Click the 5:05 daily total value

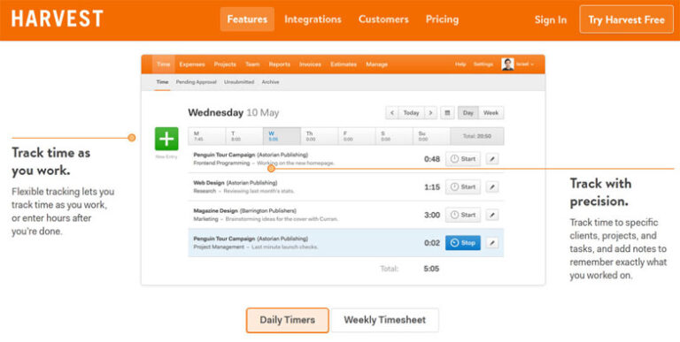click(x=431, y=269)
